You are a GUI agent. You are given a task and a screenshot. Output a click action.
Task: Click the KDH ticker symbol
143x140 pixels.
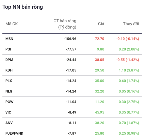[9, 70]
